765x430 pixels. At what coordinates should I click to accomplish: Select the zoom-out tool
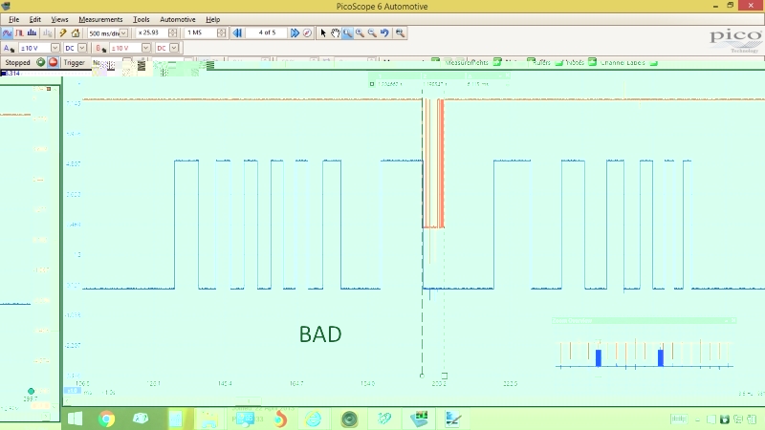pyautogui.click(x=372, y=32)
